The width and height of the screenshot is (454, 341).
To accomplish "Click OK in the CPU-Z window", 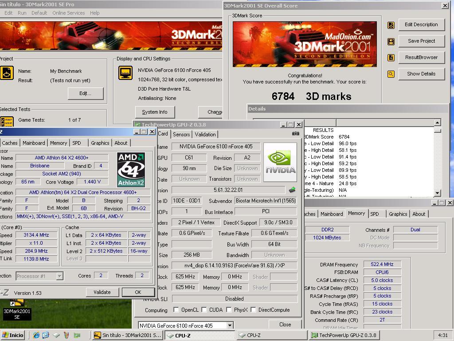I will (x=138, y=292).
